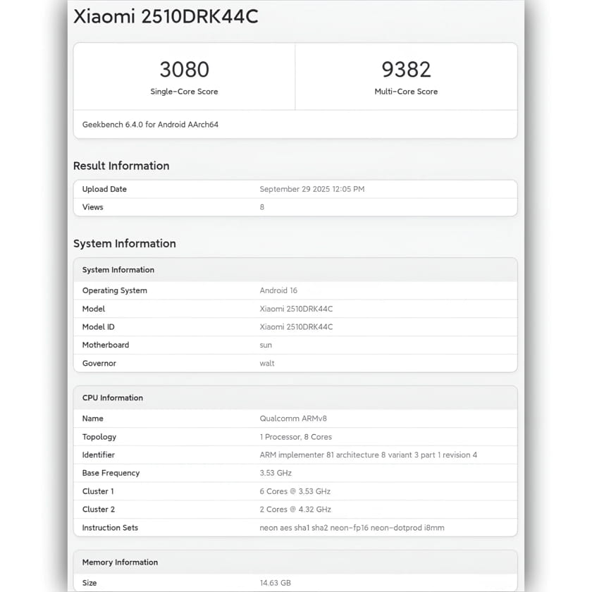Click the Instruction Sets value text
The height and width of the screenshot is (592, 592).
click(352, 528)
